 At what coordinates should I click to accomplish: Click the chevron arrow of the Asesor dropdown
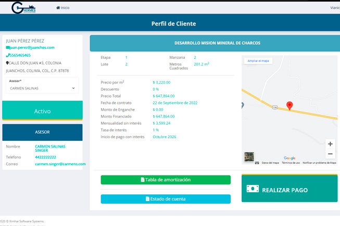point(73,88)
